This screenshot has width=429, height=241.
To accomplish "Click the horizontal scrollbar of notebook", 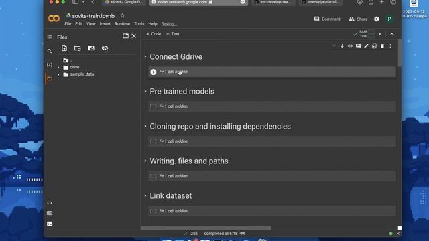I will point(206,228).
